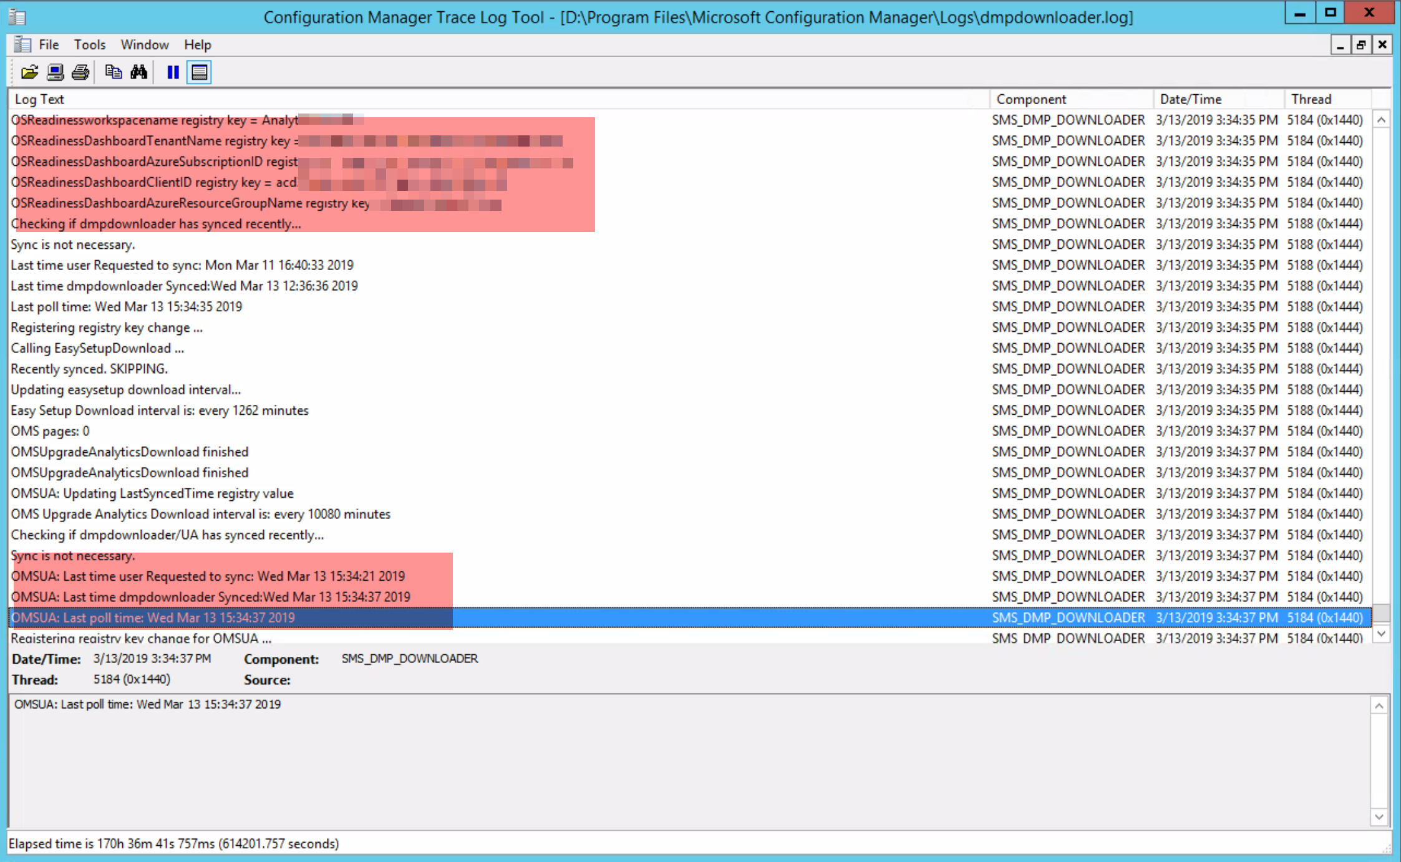The width and height of the screenshot is (1401, 862).
Task: Open the Help menu
Action: coord(197,45)
